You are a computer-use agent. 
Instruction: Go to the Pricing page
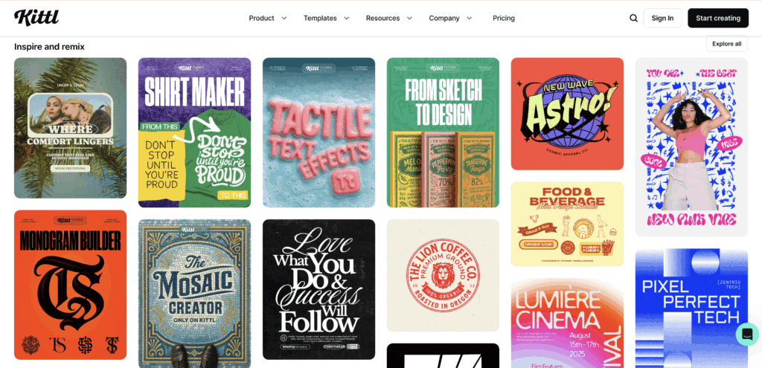click(504, 18)
